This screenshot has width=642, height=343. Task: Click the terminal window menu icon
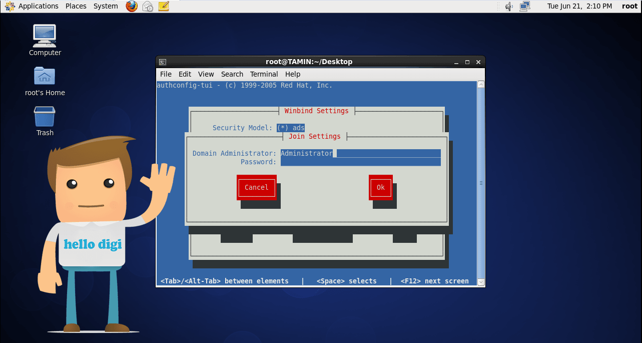tap(163, 62)
